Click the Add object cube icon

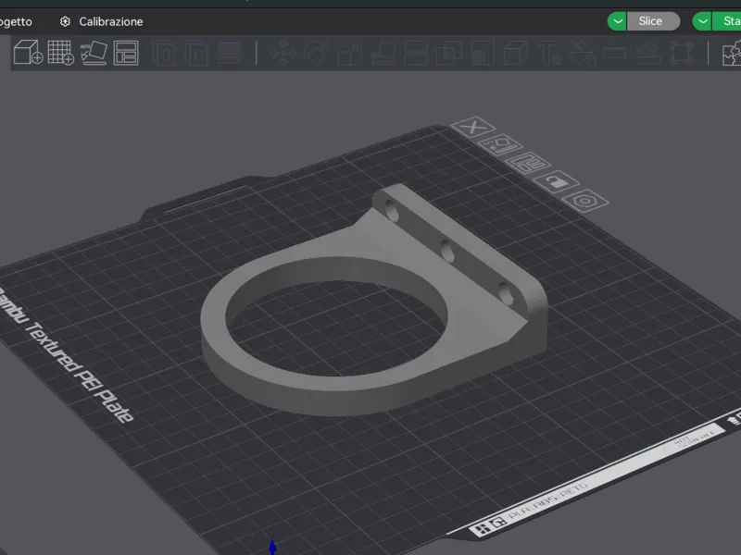[x=29, y=52]
